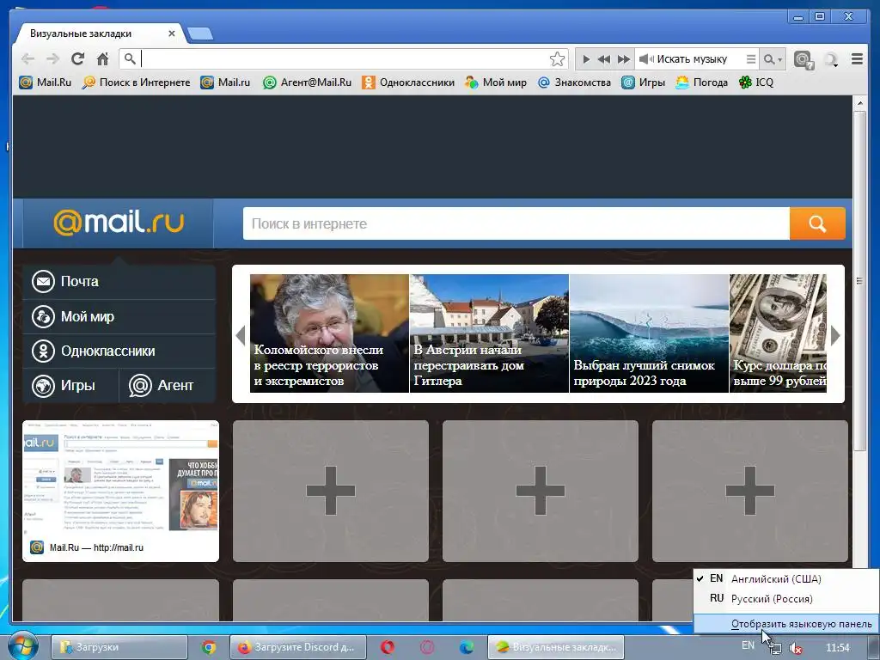The height and width of the screenshot is (660, 880).
Task: Open the Курс доллара news story
Action: [x=778, y=333]
